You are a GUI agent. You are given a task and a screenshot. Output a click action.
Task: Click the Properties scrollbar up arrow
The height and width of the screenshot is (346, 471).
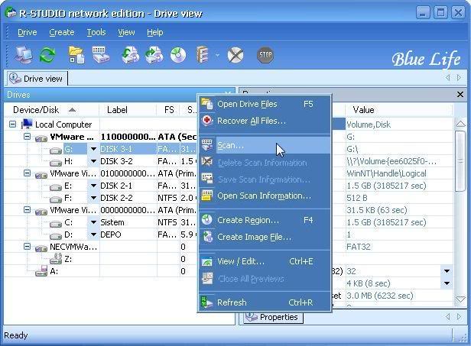461,124
